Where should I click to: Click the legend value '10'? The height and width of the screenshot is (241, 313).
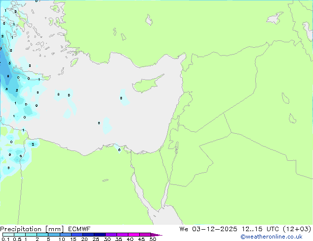[x=62, y=239]
